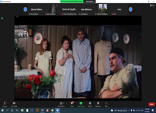Image resolution: width=156 pixels, height=113 pixels.
Task: Open the Reactions menu
Action: coord(98,104)
